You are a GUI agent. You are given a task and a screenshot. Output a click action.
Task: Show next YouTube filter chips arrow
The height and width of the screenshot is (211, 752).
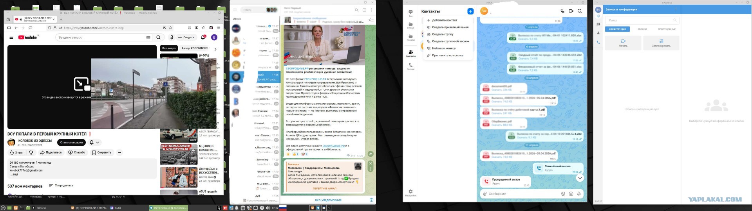[x=215, y=49]
